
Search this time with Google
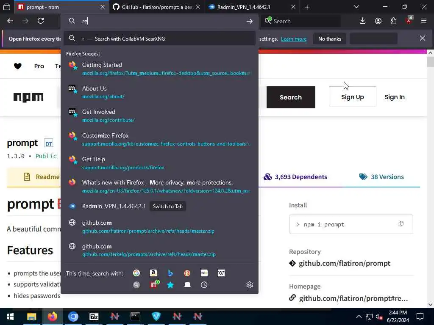click(136, 273)
